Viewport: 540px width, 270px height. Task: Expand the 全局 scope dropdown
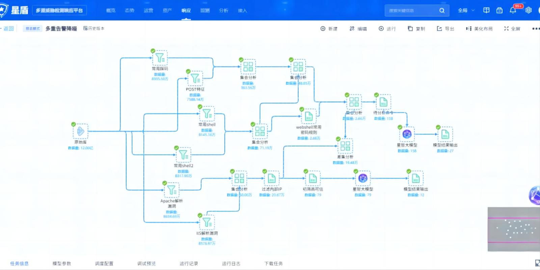tap(466, 10)
